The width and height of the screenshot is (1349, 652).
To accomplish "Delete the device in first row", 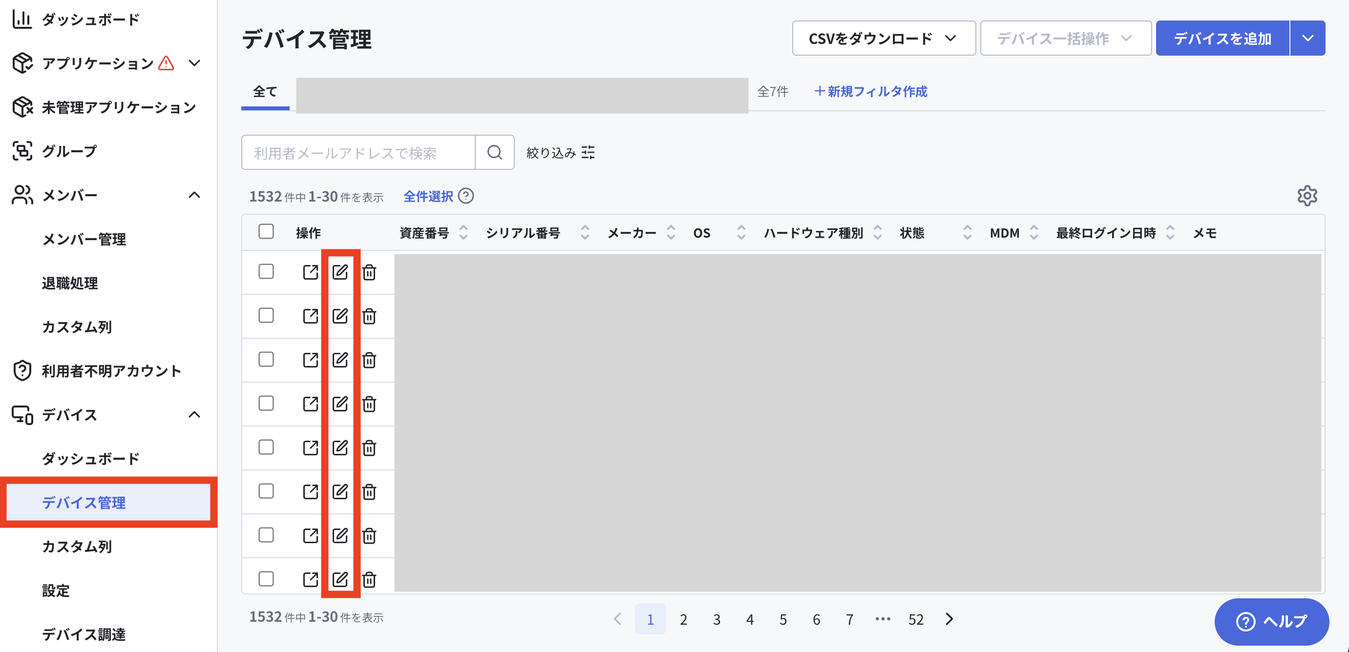I will pyautogui.click(x=369, y=271).
